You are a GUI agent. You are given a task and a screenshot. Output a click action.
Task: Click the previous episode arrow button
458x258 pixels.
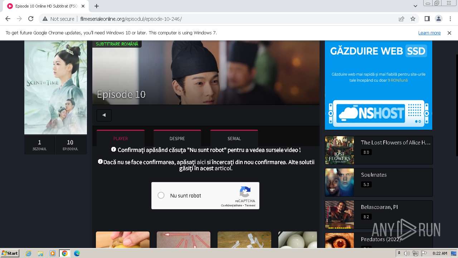[104, 115]
